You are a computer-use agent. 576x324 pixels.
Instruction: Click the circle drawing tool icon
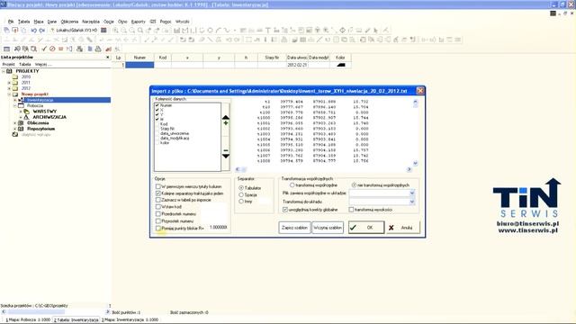[x=210, y=31]
